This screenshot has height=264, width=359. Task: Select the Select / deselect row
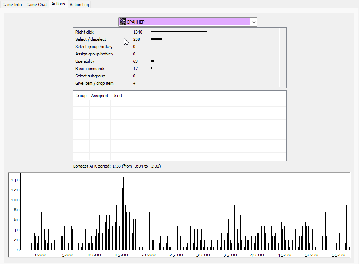pyautogui.click(x=176, y=39)
